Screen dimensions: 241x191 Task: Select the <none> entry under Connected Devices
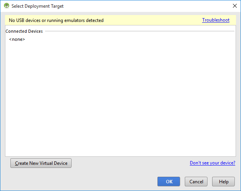17,39
